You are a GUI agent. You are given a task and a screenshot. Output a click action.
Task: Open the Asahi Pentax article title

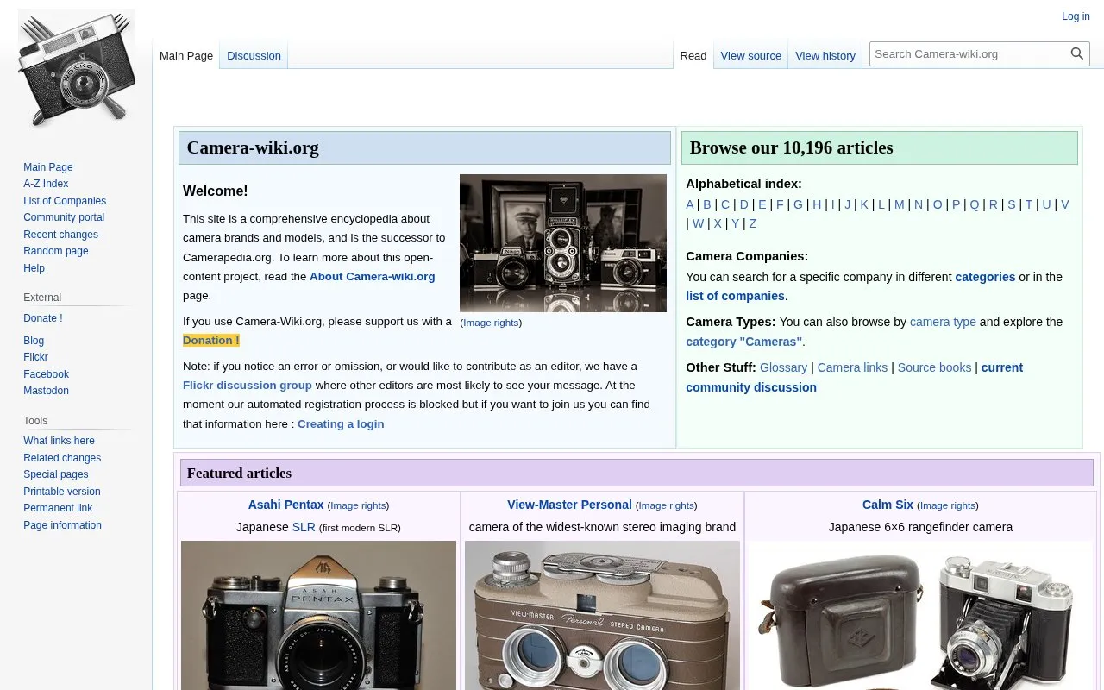[x=286, y=505]
